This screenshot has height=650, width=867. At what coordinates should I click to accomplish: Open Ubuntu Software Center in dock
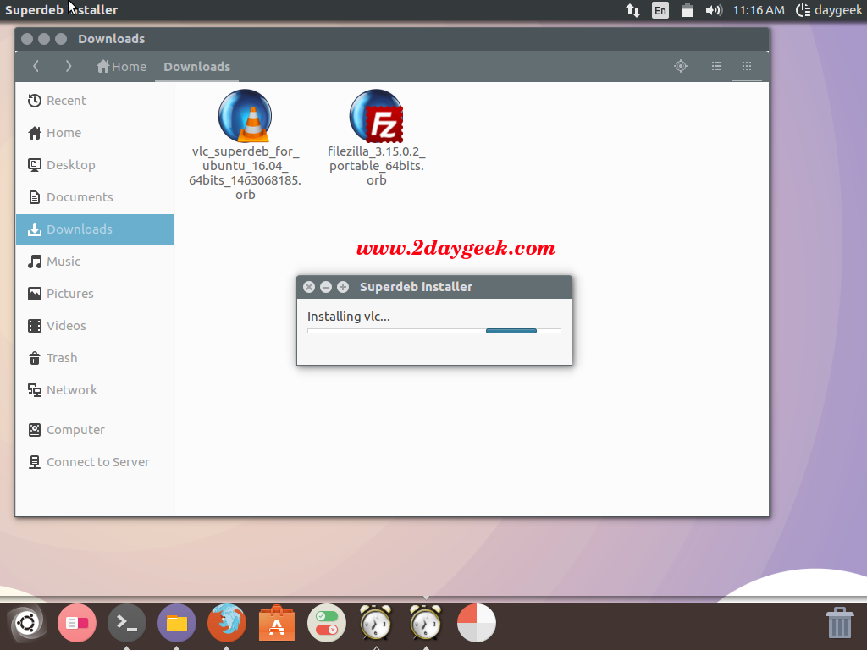point(277,623)
